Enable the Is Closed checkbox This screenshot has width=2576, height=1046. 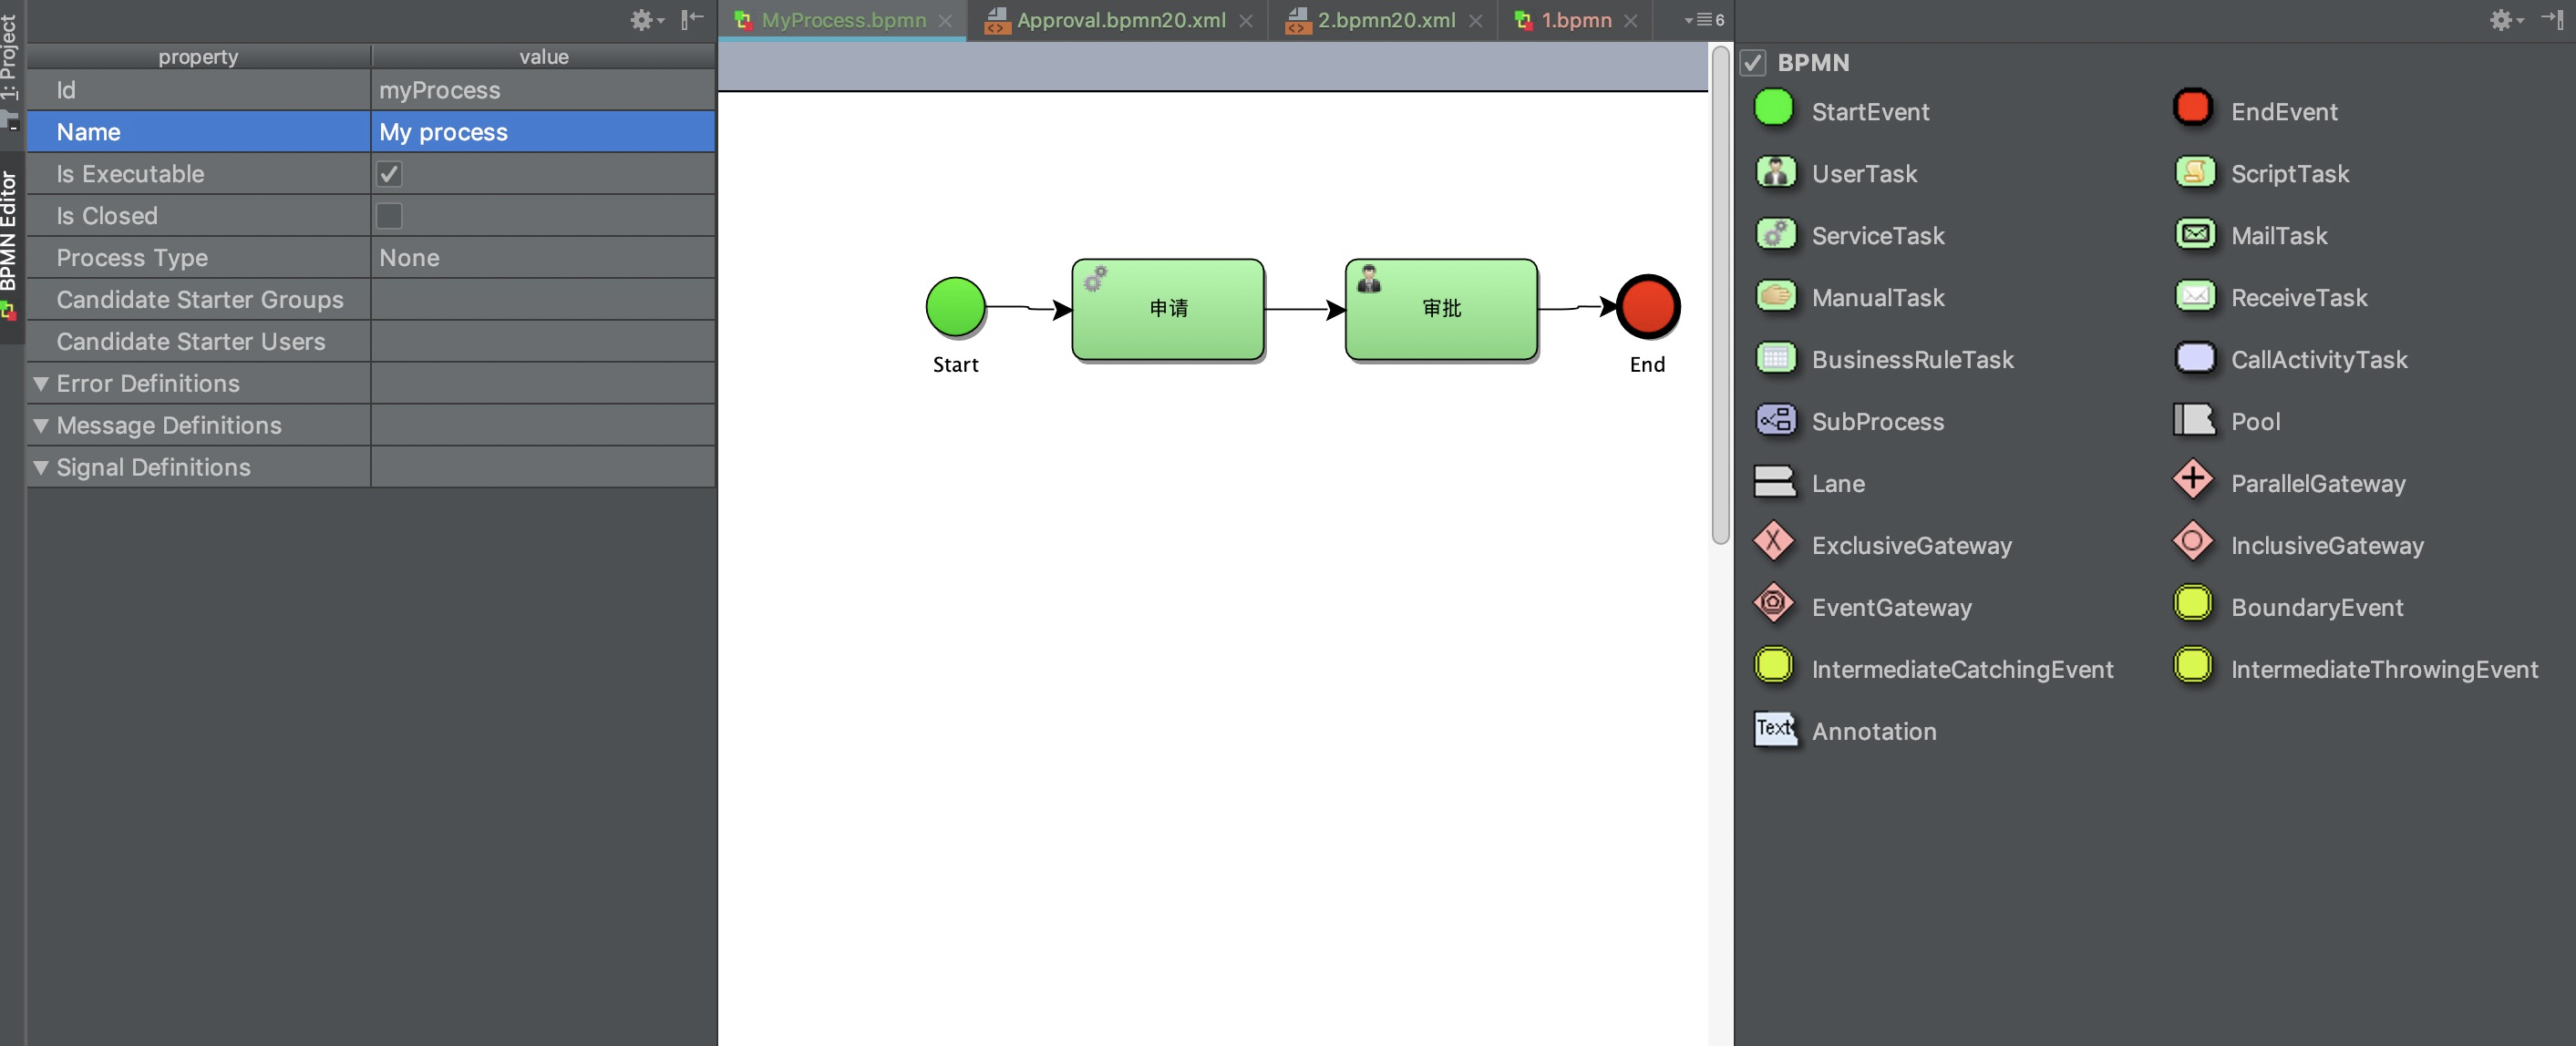[x=390, y=215]
